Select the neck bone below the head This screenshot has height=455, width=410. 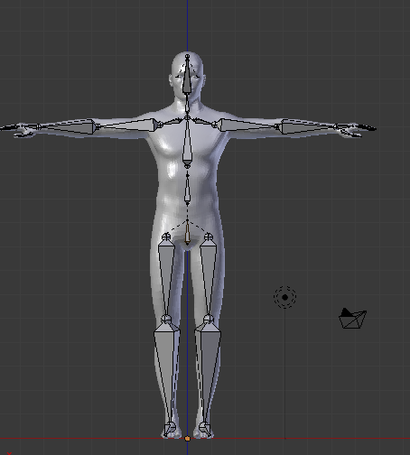[x=187, y=104]
